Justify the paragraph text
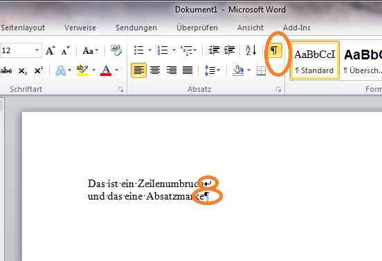The image size is (382, 261). (x=188, y=70)
